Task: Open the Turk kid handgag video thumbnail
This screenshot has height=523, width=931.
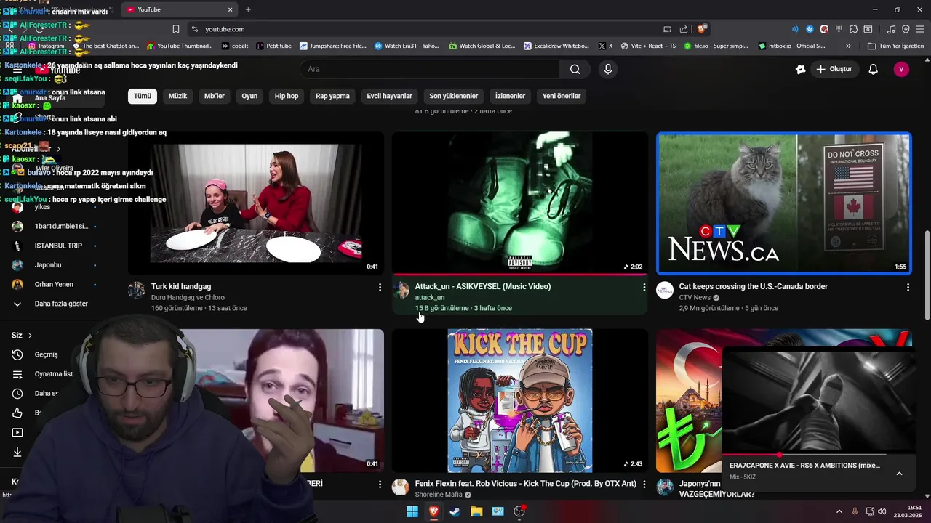Action: (x=256, y=203)
